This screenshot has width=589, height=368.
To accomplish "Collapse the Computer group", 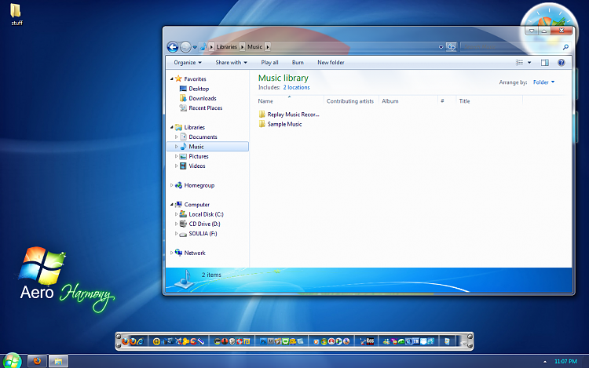I will coord(172,205).
